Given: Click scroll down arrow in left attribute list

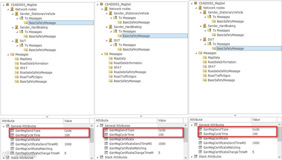Looking at the screenshot, I should tap(92, 158).
